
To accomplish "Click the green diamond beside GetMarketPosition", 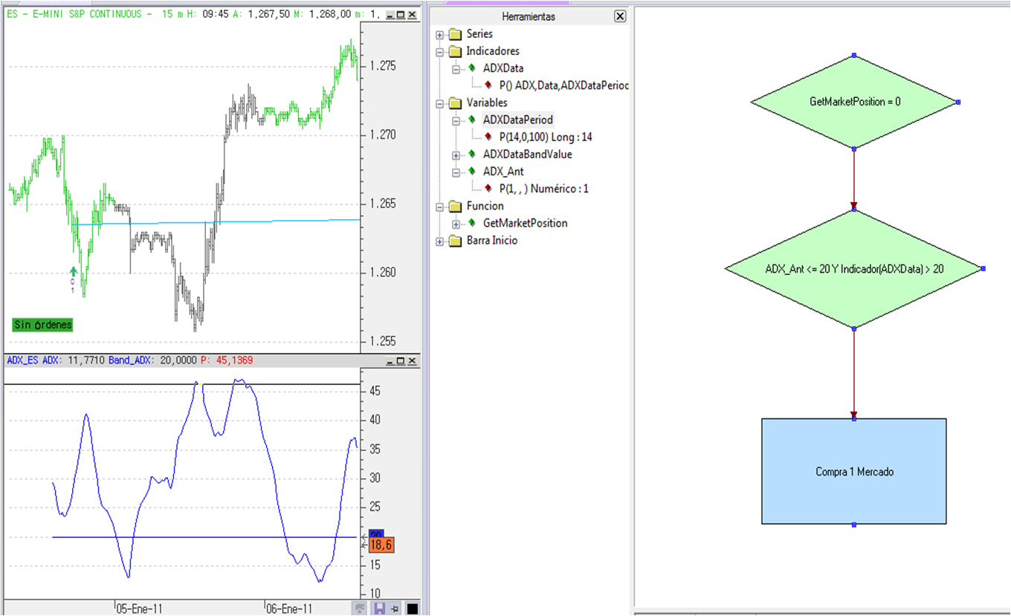I will [x=471, y=223].
